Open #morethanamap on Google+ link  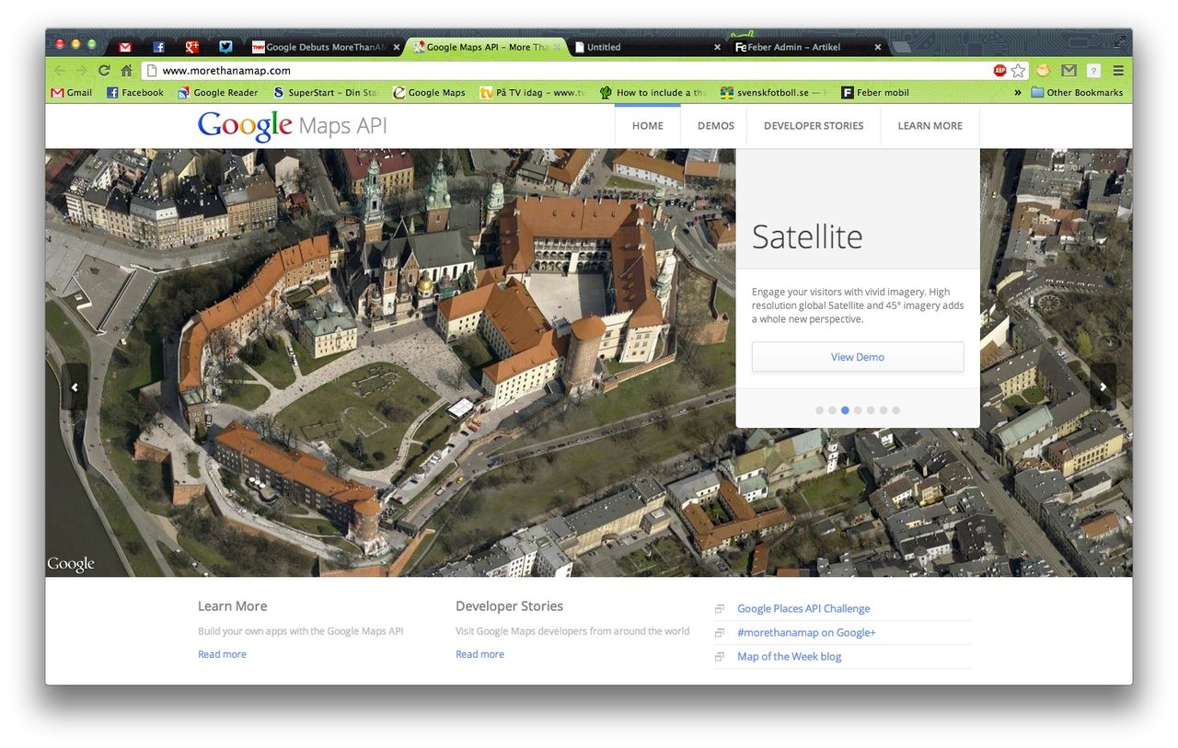coord(806,632)
